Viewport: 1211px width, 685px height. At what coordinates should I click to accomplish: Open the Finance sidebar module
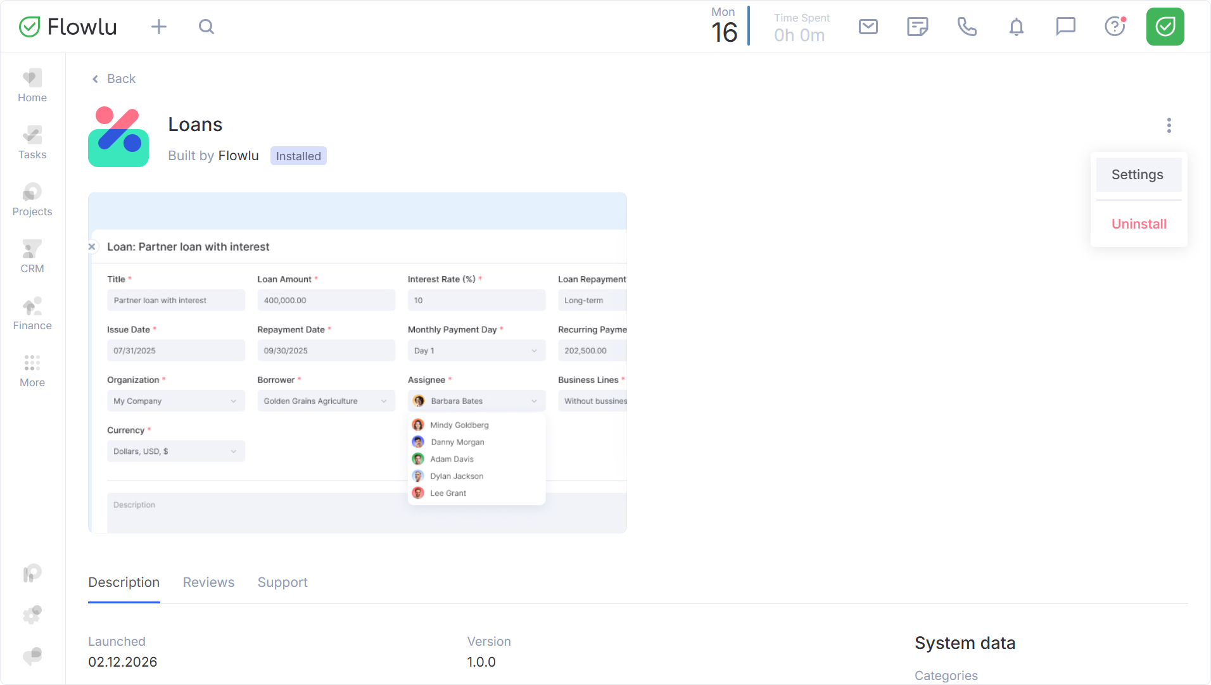32,314
